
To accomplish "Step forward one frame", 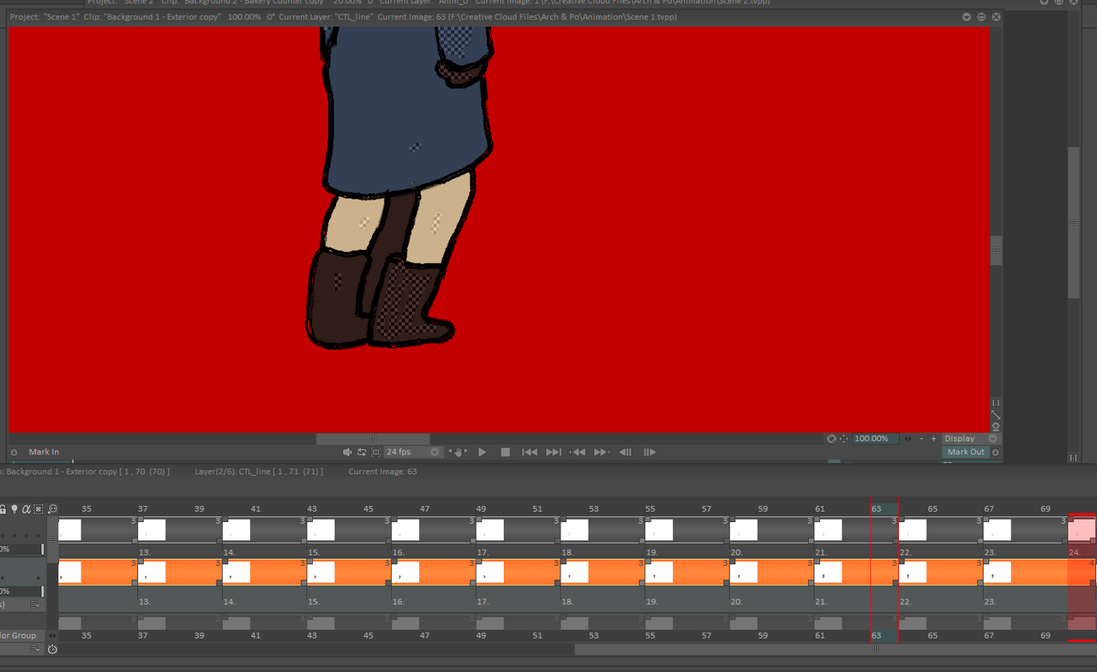I will tap(650, 452).
